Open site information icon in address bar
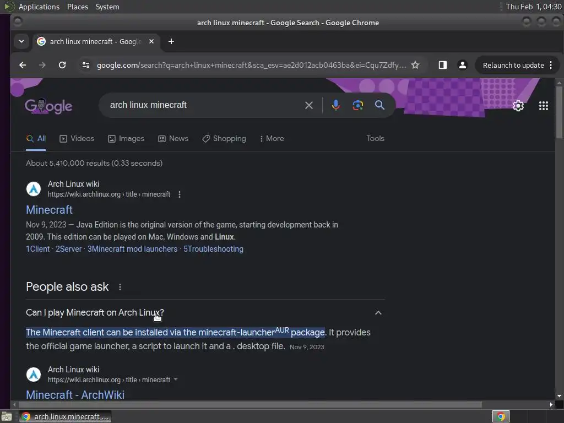The height and width of the screenshot is (423, 564). (86, 65)
